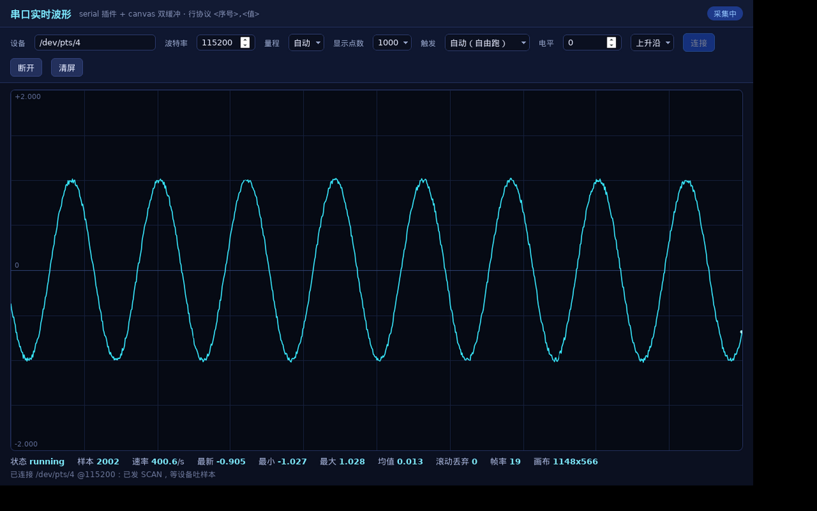Click the 断开 disconnect button

[26, 67]
